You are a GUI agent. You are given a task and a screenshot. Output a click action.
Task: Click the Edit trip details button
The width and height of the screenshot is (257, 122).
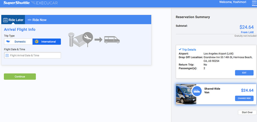(244, 73)
